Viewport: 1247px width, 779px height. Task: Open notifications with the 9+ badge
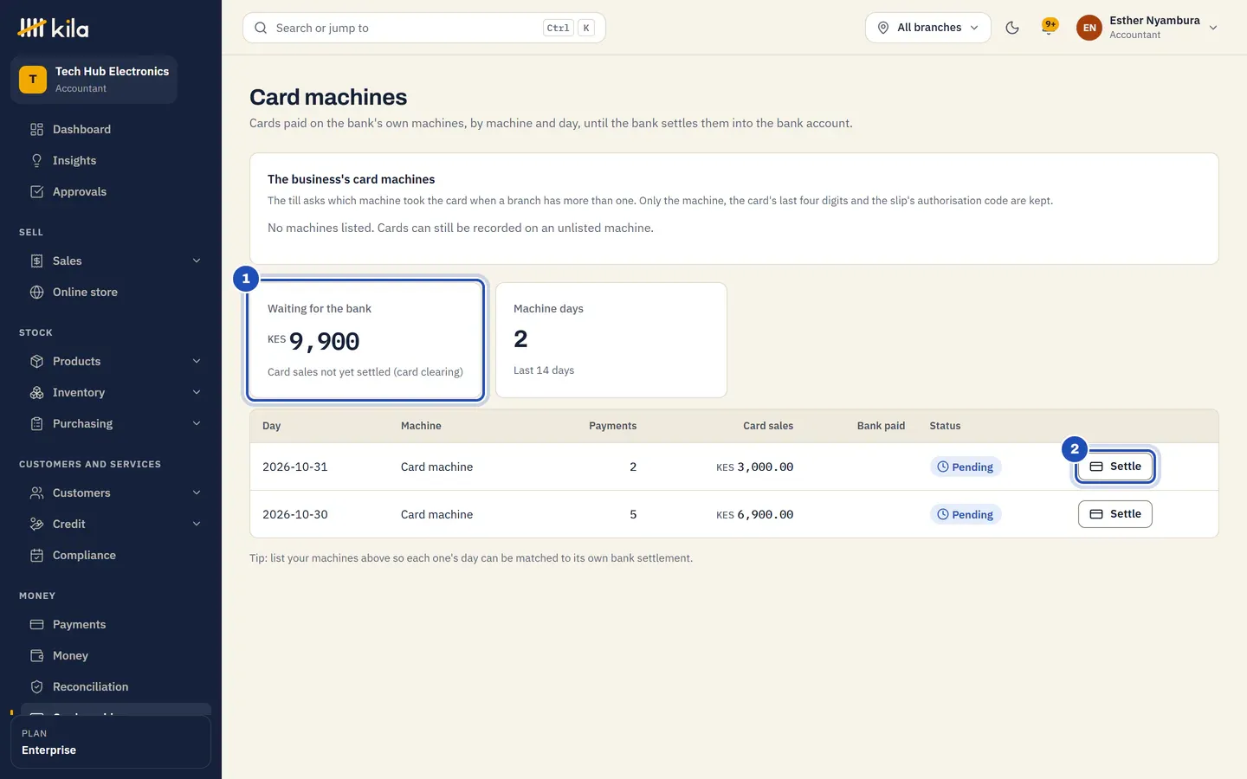(1049, 28)
